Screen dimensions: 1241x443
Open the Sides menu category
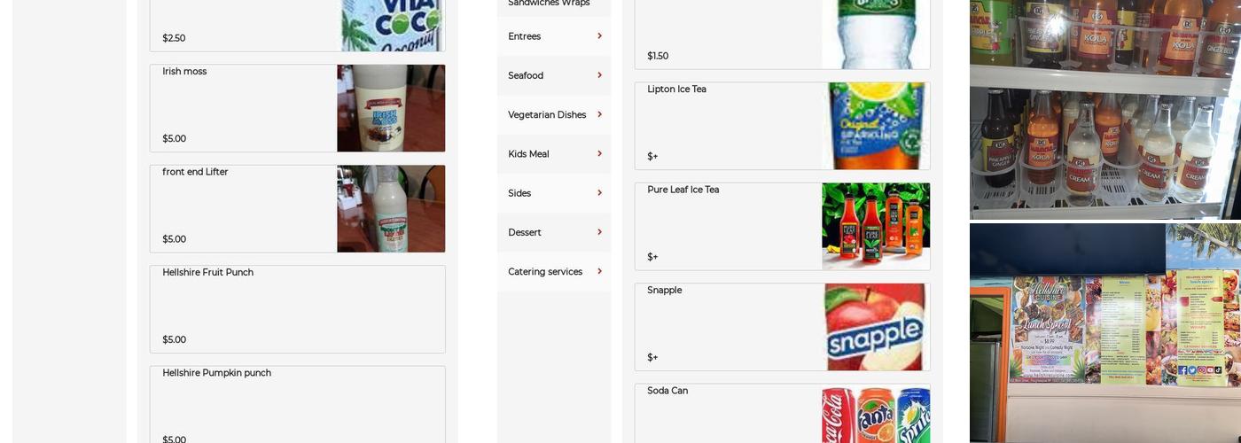click(x=554, y=193)
